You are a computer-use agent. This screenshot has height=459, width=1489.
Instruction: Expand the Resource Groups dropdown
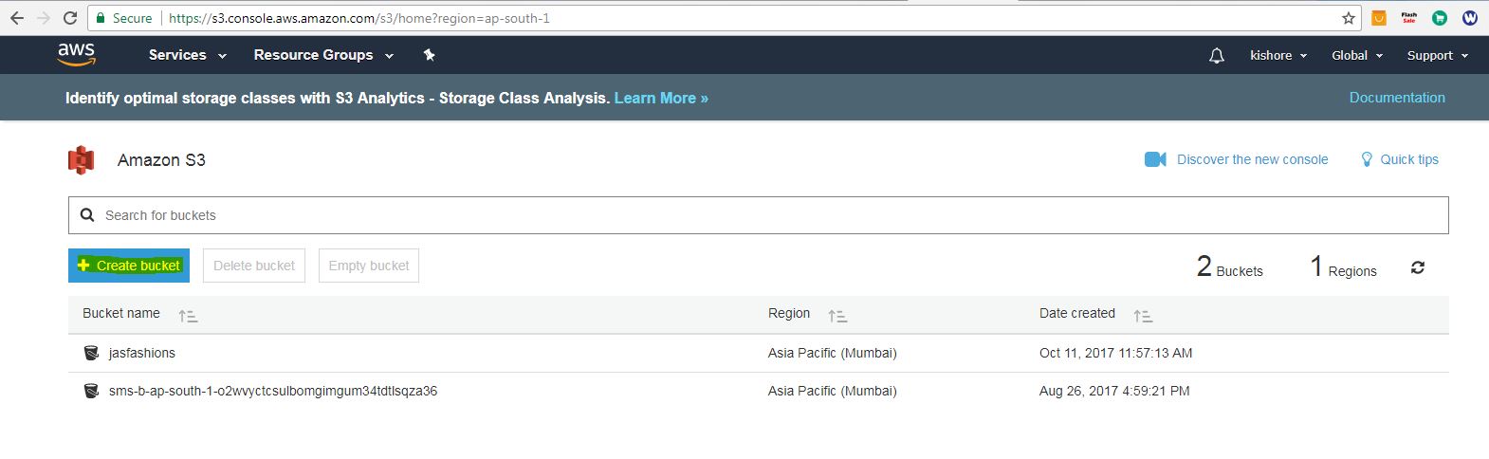(322, 55)
